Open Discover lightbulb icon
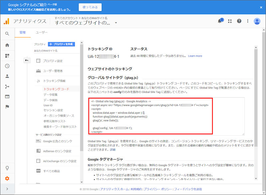 (7, 168)
